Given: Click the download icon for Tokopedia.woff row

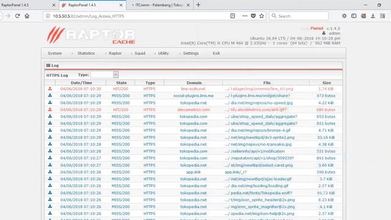Looking at the screenshot, I should (x=50, y=193).
